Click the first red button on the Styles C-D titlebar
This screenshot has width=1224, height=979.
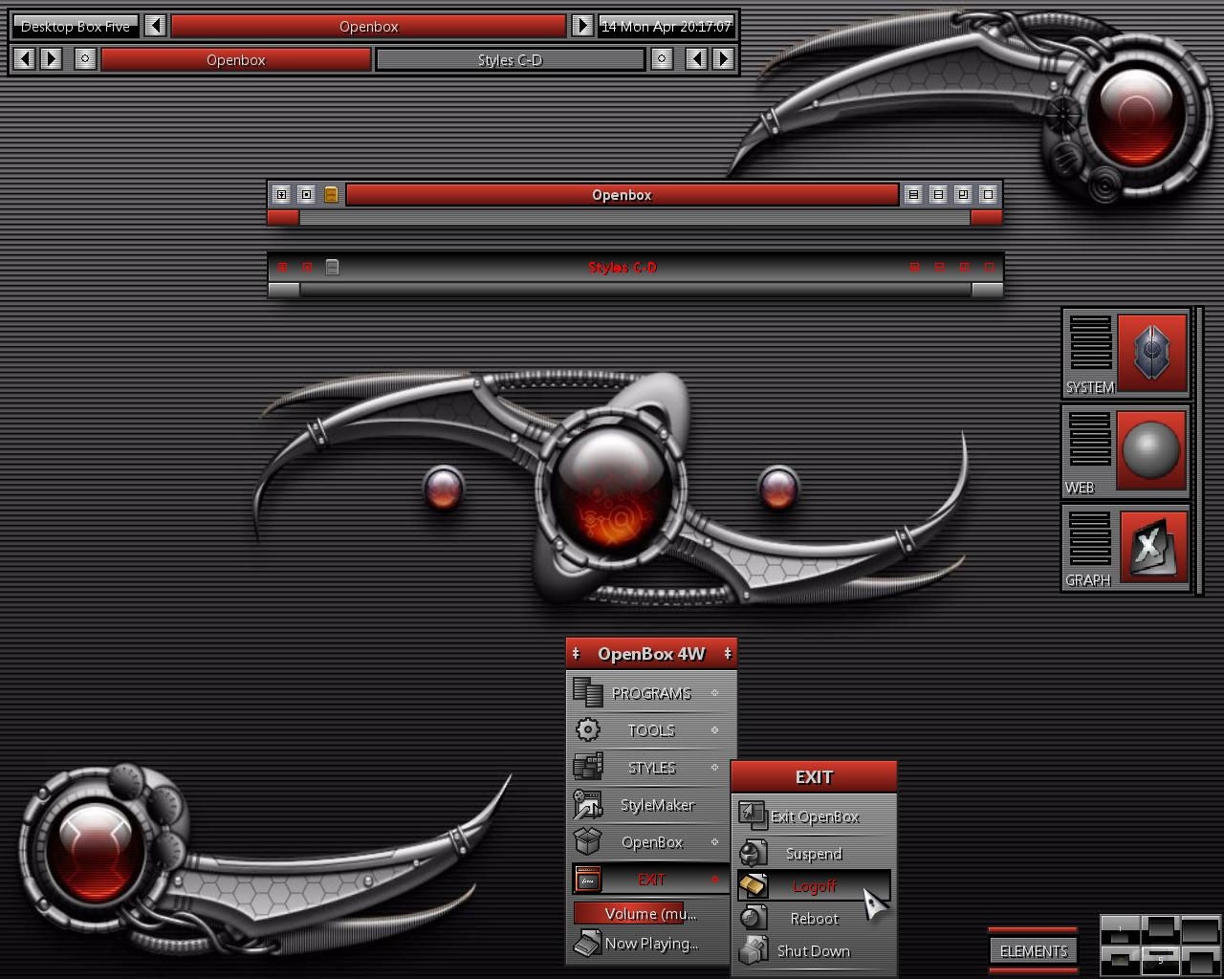click(x=282, y=267)
